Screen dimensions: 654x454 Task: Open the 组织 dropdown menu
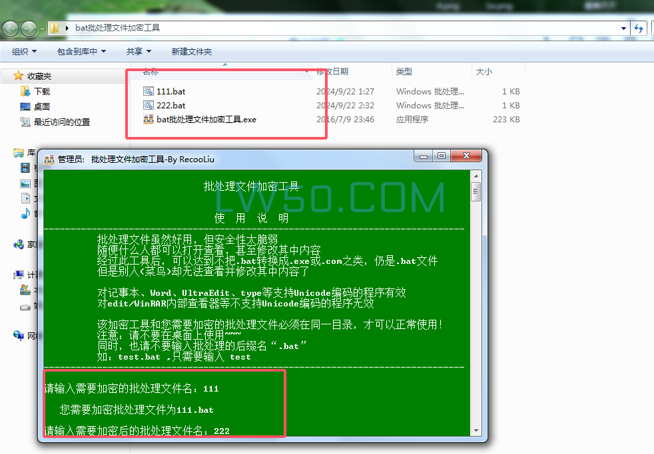click(x=22, y=51)
